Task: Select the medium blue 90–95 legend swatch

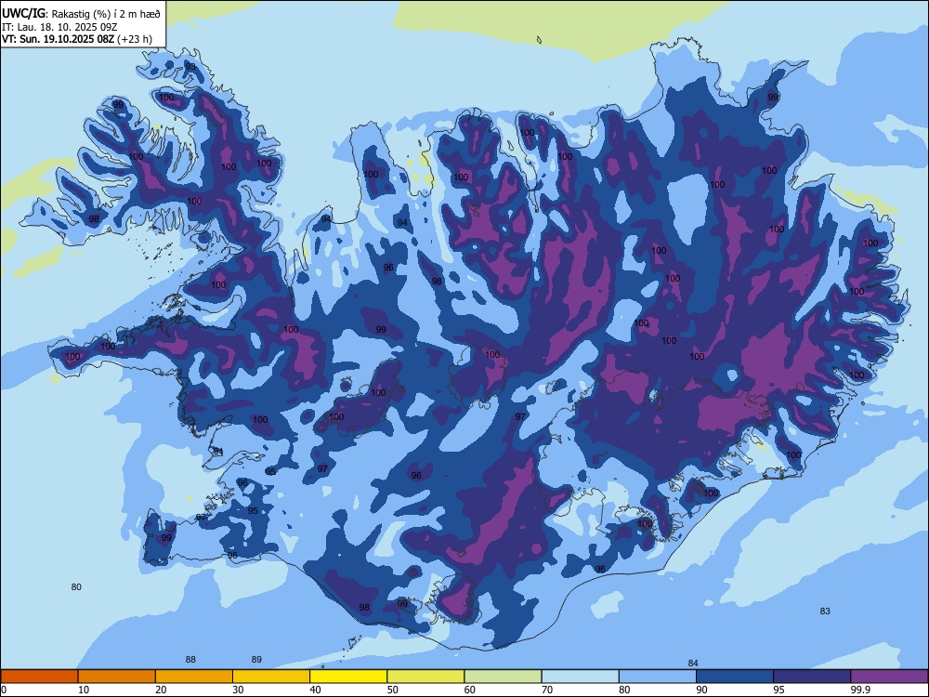Action: coord(735,677)
